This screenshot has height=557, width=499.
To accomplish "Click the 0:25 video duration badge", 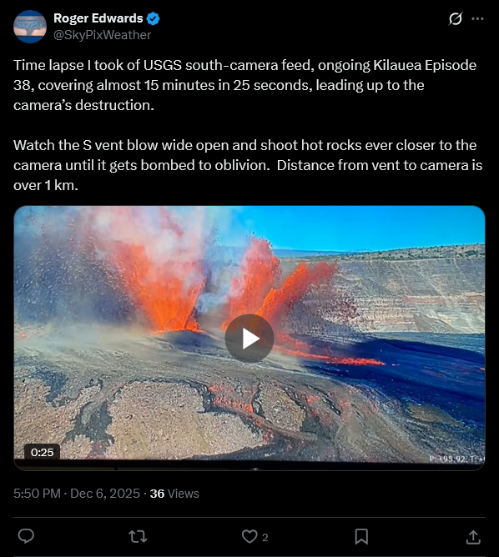I will [42, 452].
